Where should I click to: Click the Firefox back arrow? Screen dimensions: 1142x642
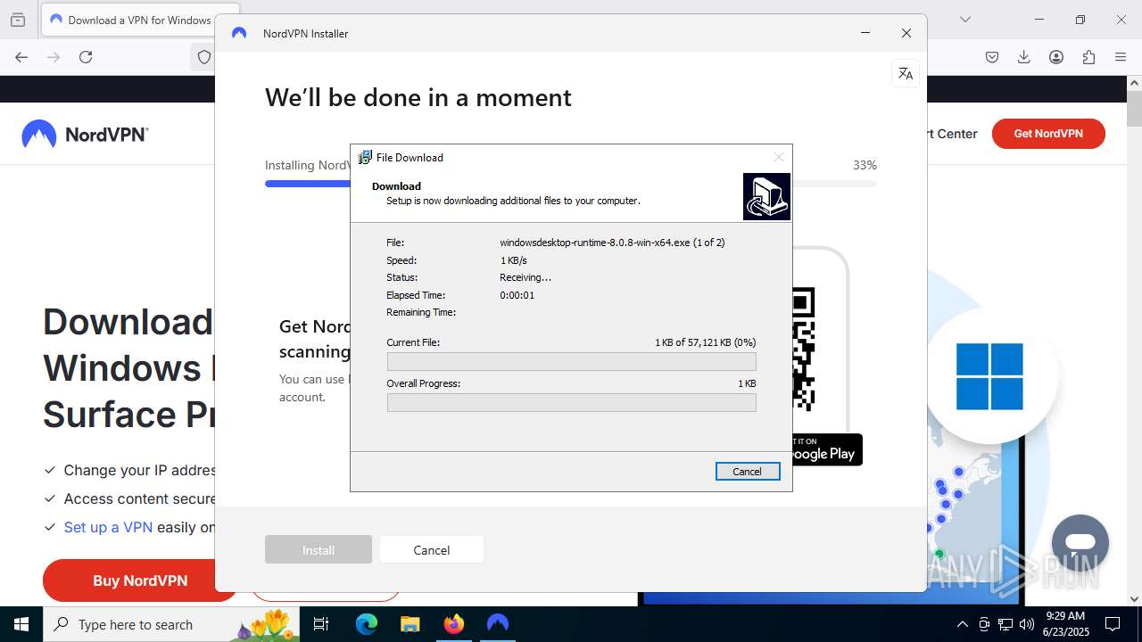coord(21,57)
